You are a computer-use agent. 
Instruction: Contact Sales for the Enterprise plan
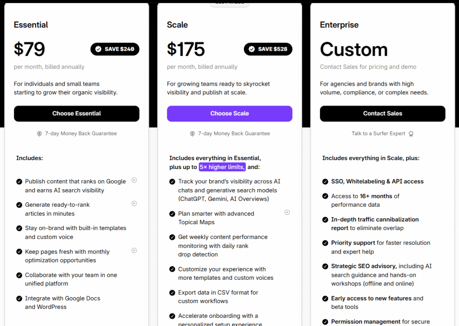[x=382, y=113]
